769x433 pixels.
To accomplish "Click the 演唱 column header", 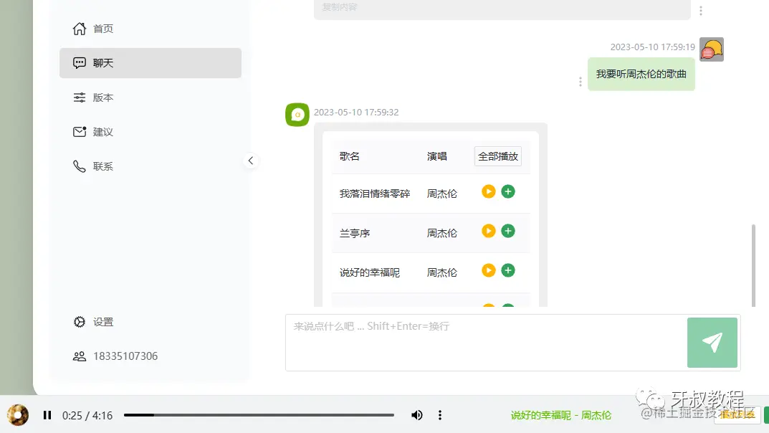I will click(436, 156).
